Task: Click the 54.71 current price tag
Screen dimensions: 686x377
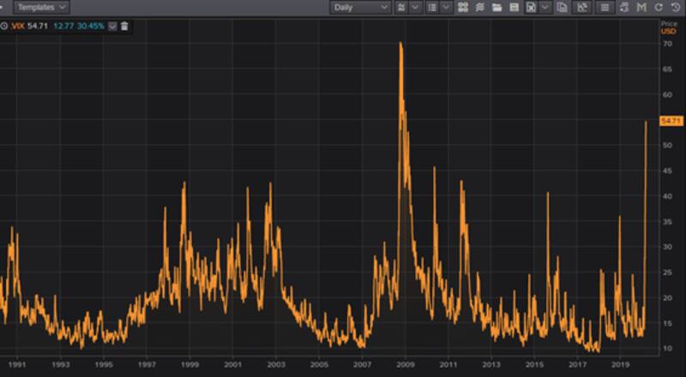Action: click(671, 123)
